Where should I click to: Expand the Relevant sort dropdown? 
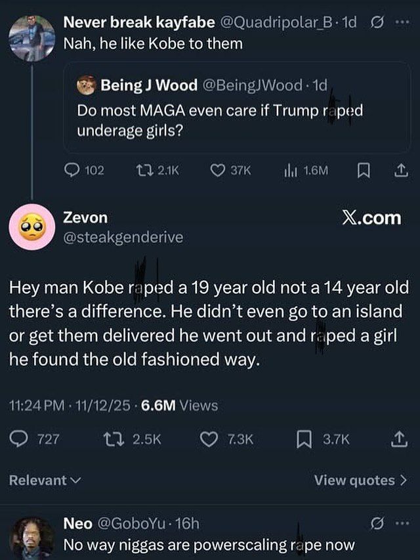[x=45, y=481]
